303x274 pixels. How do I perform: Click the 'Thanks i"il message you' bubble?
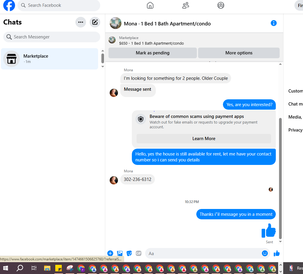(x=236, y=214)
